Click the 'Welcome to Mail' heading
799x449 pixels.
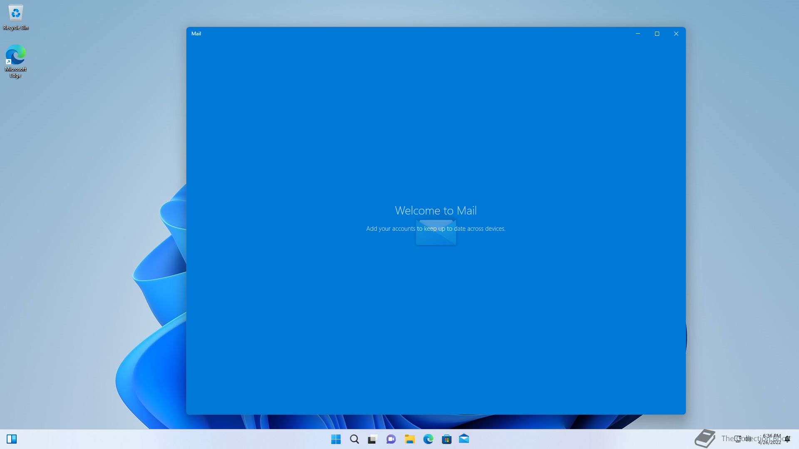436,210
